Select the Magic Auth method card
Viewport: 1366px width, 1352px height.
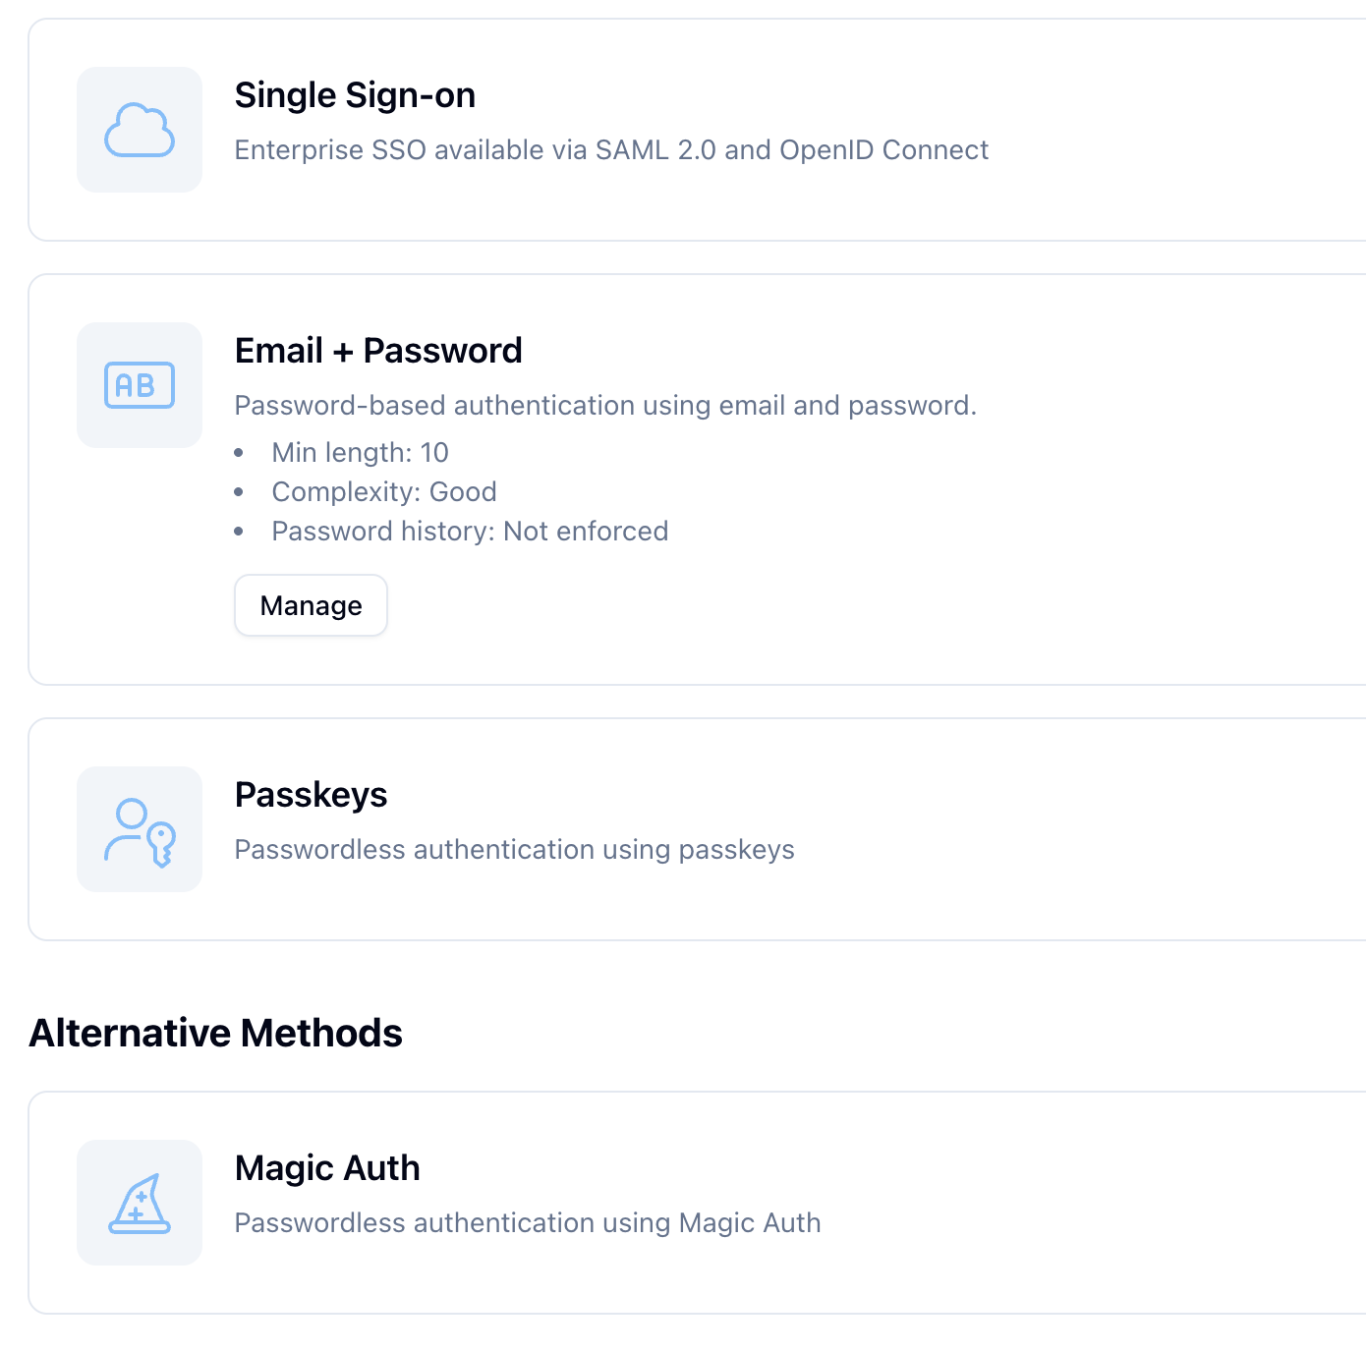click(688, 1202)
